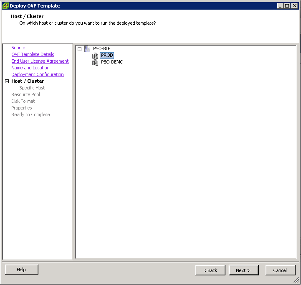Select the PSO-BLR datacenter label

pos(102,49)
